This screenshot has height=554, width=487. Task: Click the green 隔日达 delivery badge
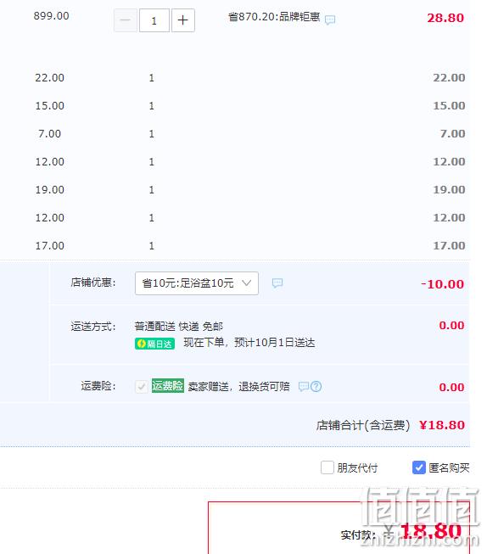pyautogui.click(x=154, y=344)
